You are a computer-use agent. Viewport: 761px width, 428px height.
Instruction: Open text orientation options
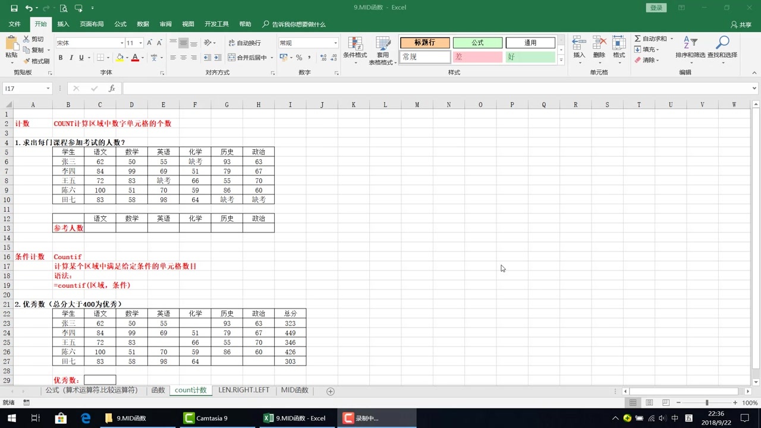[209, 43]
